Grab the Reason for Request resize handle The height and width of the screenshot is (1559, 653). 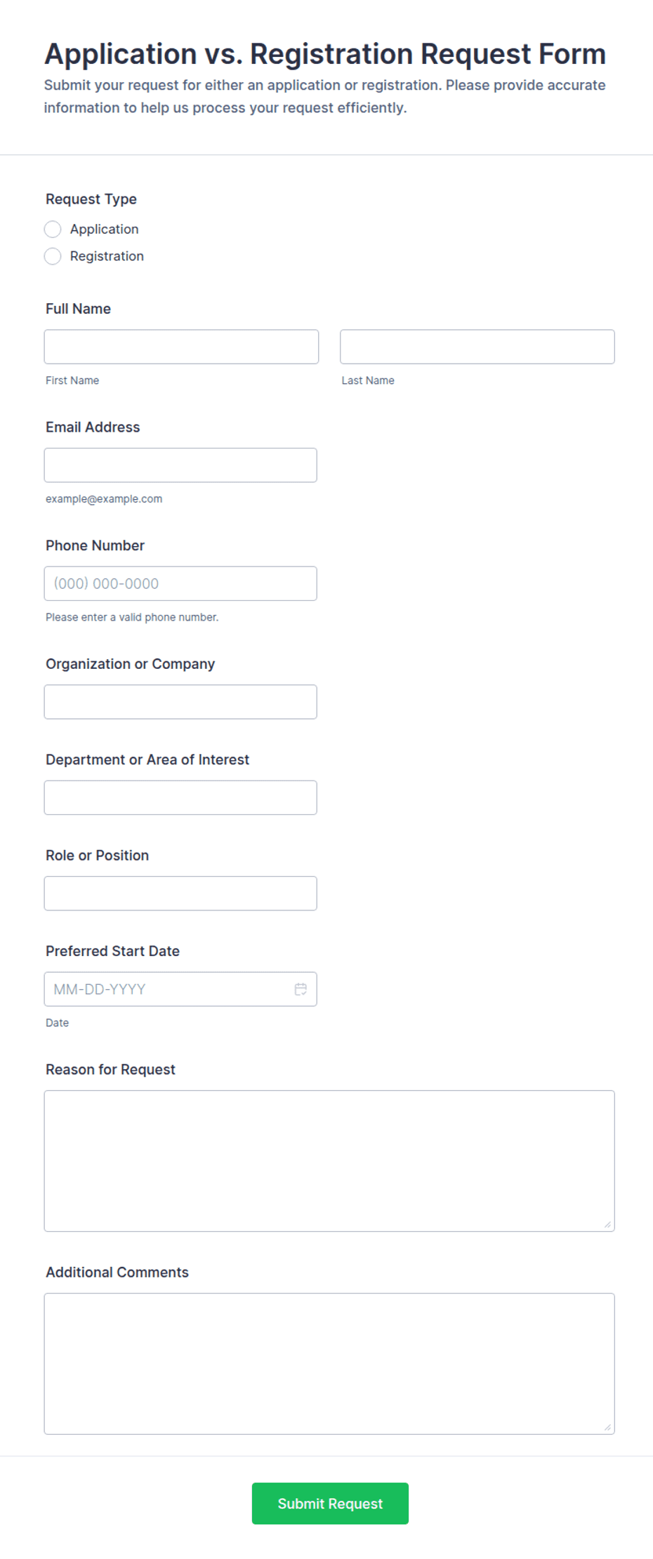pos(607,1224)
